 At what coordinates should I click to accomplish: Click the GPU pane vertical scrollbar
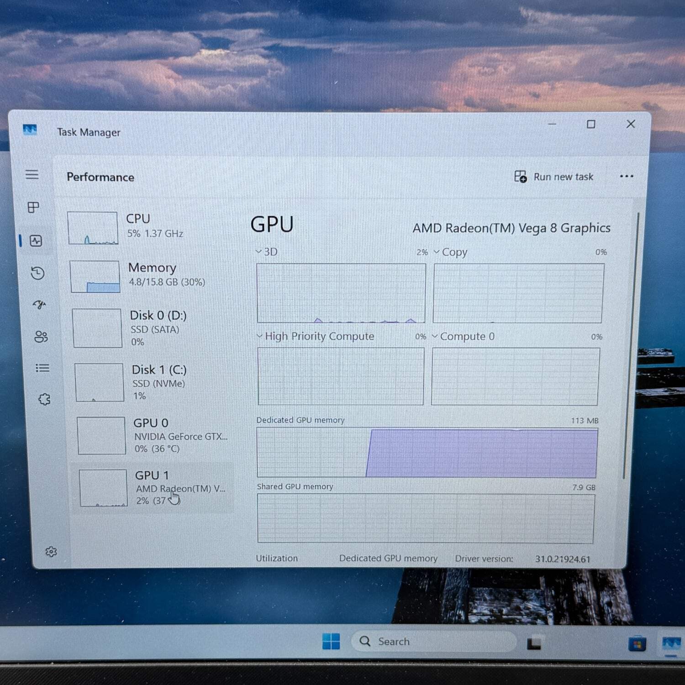[x=630, y=345]
